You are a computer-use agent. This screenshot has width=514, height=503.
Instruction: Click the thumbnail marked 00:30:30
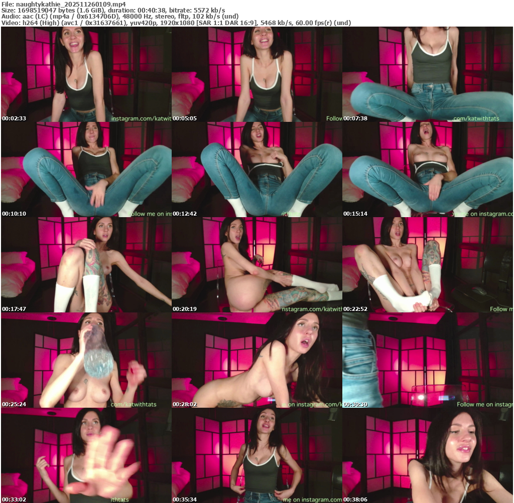coord(428,360)
